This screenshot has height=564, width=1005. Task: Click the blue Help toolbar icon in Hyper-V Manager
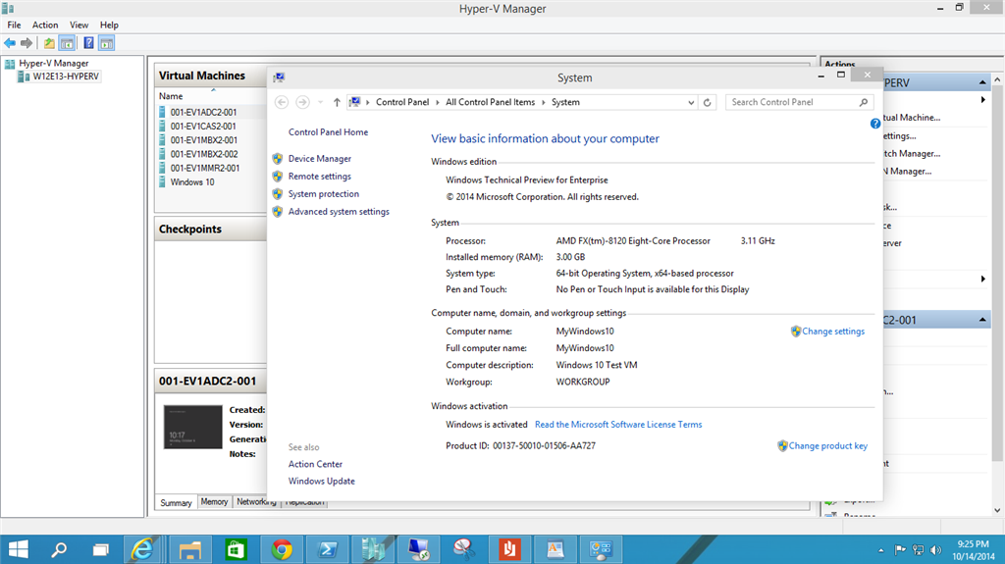(x=88, y=43)
